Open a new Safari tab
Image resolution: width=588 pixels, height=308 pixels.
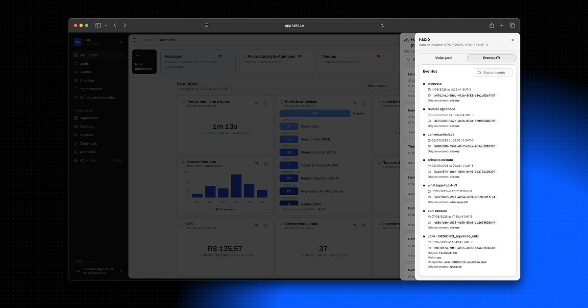(x=502, y=25)
